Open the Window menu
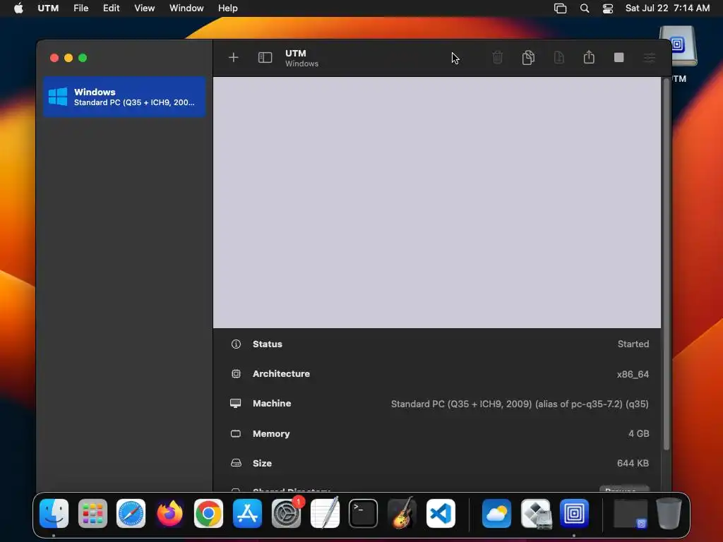The image size is (723, 542). [x=186, y=8]
